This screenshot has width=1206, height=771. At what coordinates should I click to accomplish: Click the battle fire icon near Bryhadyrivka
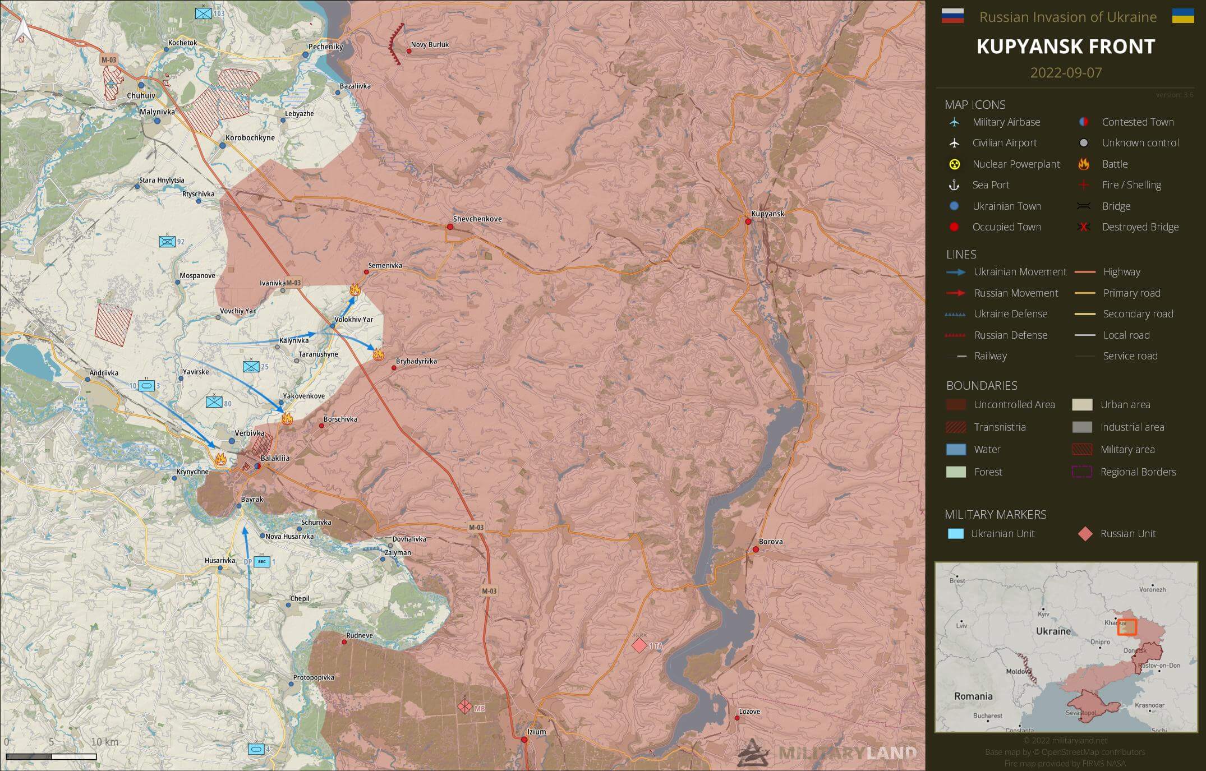point(378,354)
